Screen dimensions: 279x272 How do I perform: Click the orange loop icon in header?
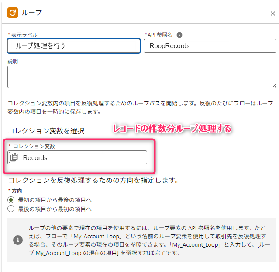[13, 13]
